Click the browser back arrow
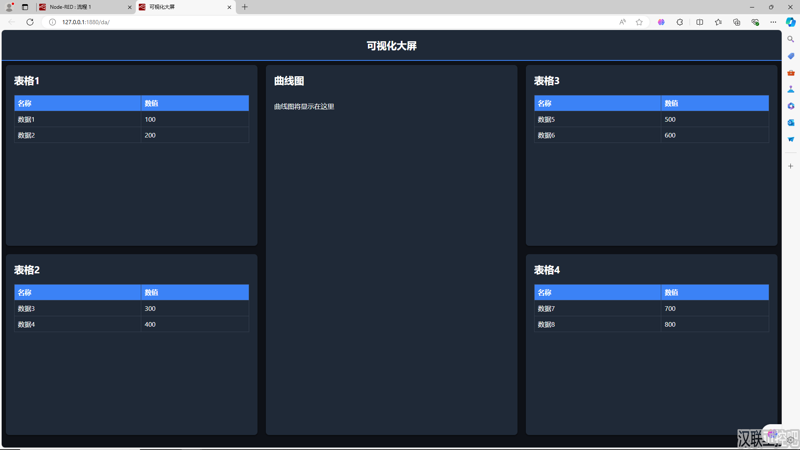 (x=12, y=22)
